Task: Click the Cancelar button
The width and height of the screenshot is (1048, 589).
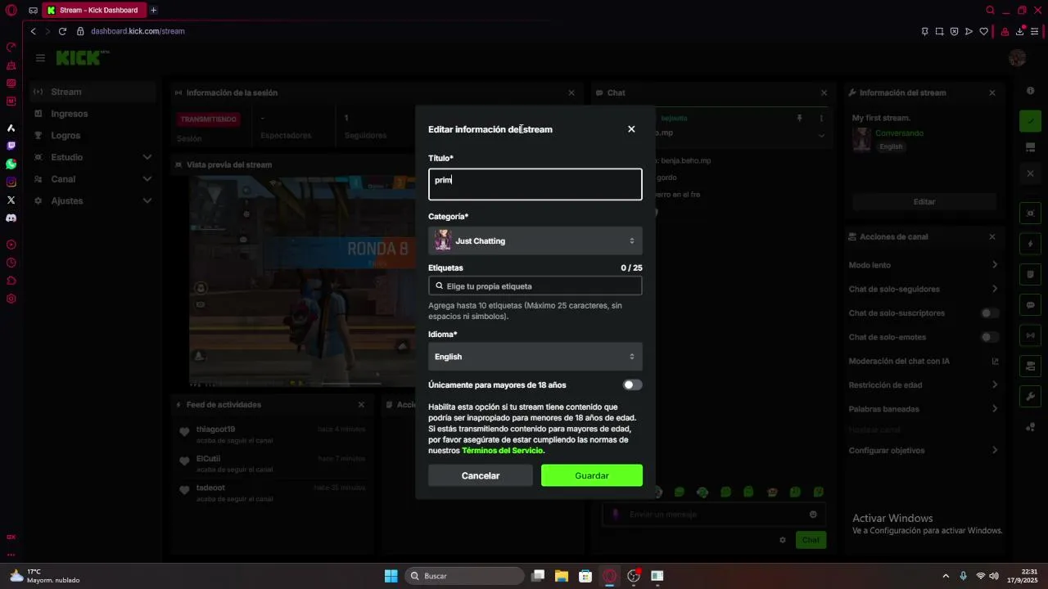Action: point(481,475)
